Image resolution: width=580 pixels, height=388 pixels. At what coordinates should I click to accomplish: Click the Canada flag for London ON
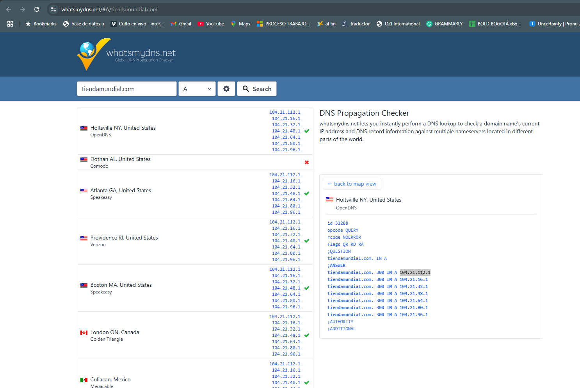84,333
